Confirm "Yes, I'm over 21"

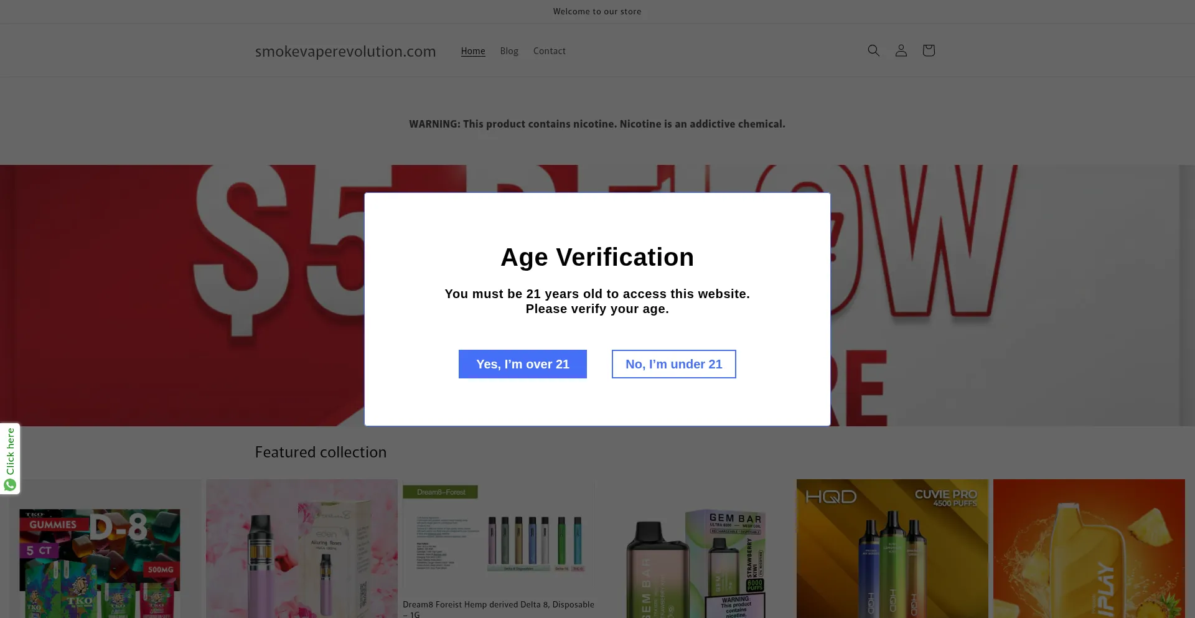pos(522,364)
